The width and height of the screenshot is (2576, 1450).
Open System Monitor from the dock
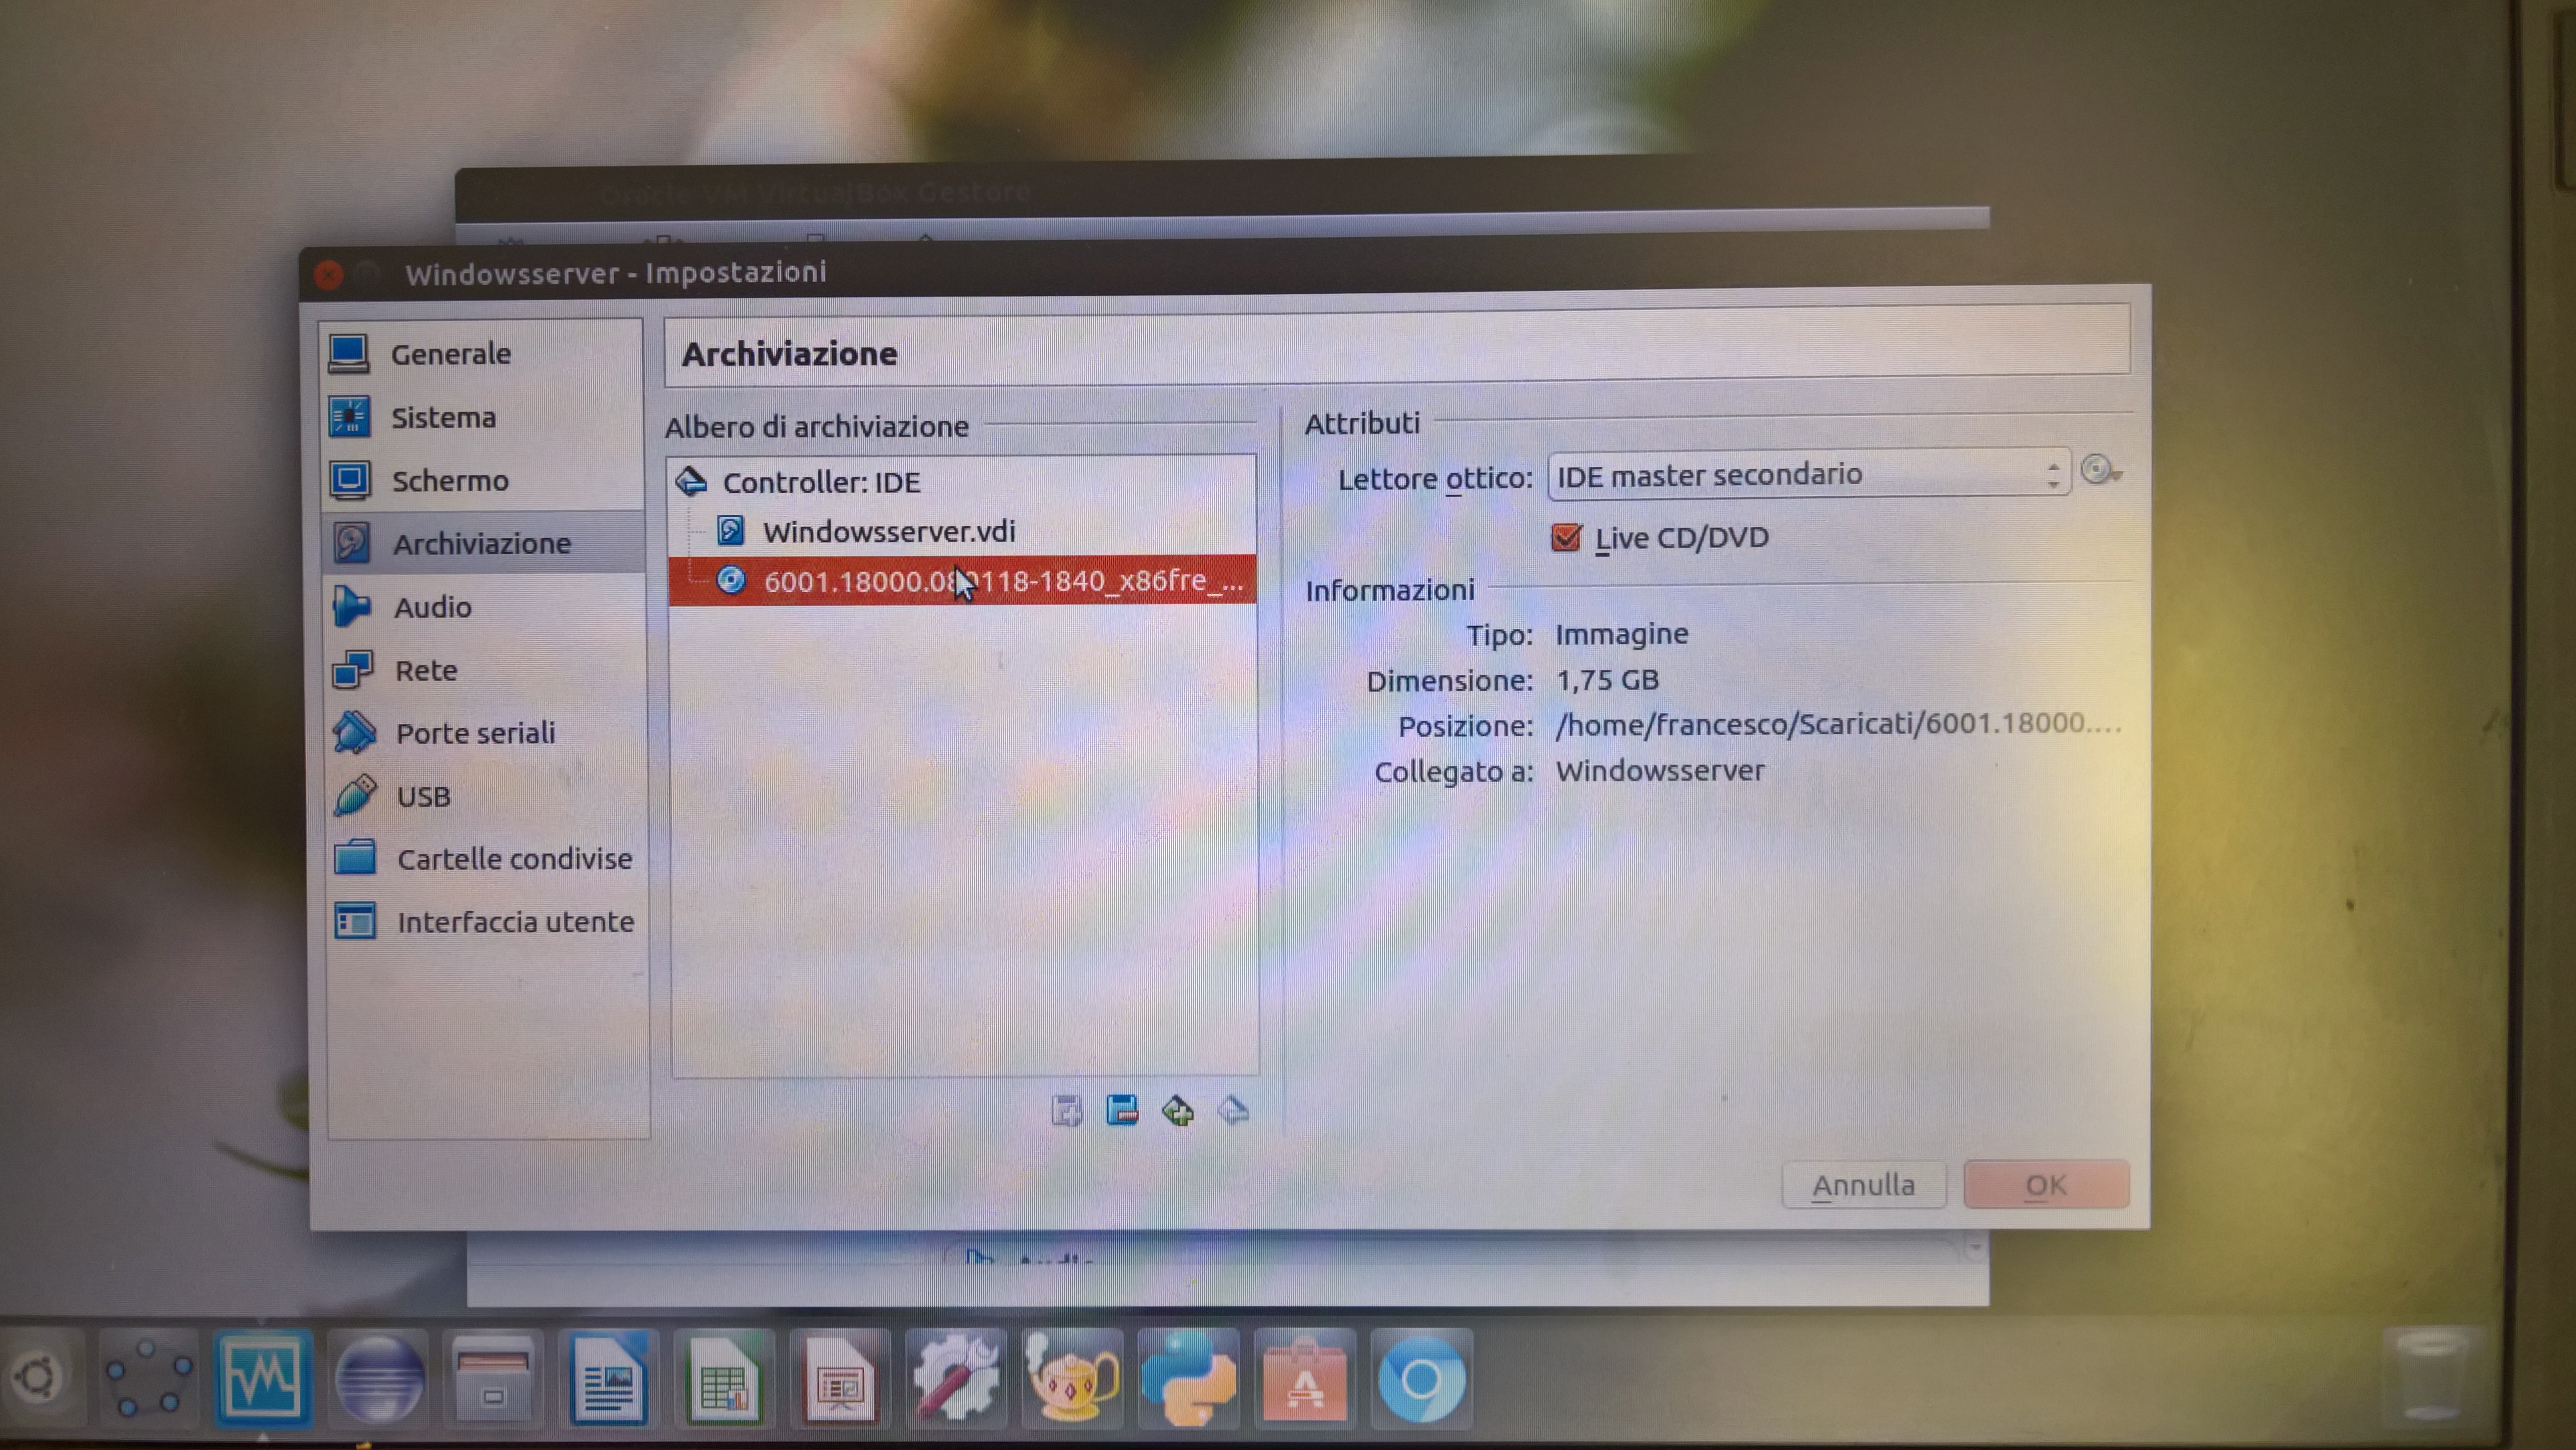tap(262, 1379)
